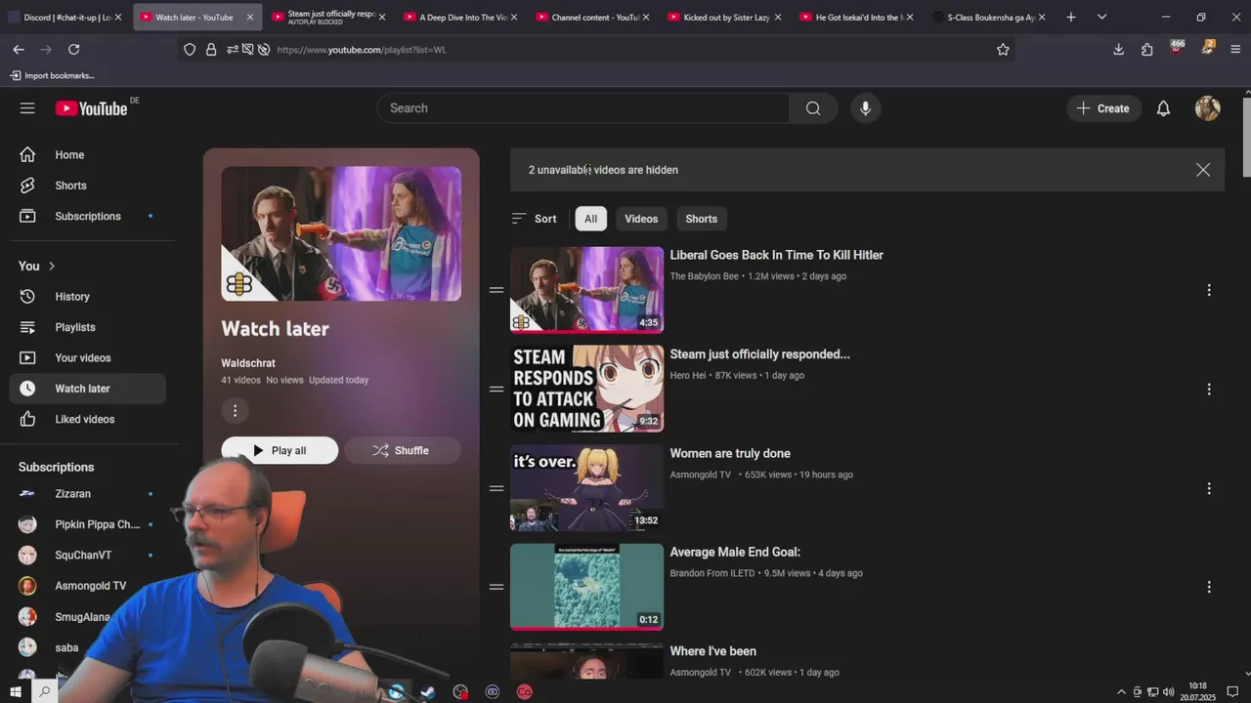Open the Sort dropdown
The width and height of the screenshot is (1251, 703).
(x=535, y=219)
